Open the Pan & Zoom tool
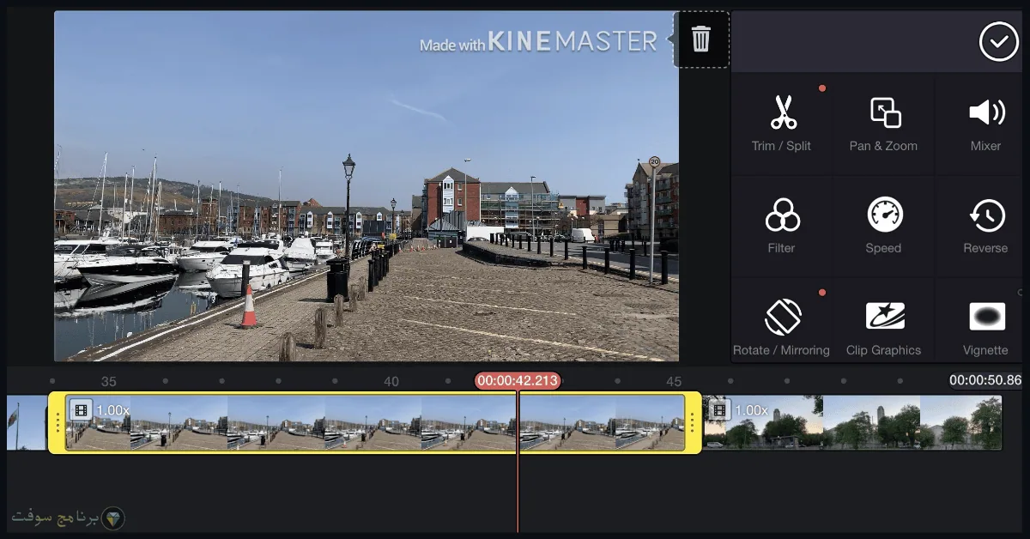Image resolution: width=1030 pixels, height=539 pixels. [x=883, y=124]
